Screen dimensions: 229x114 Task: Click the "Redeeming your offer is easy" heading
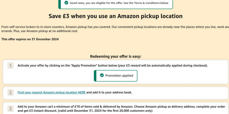[115, 56]
